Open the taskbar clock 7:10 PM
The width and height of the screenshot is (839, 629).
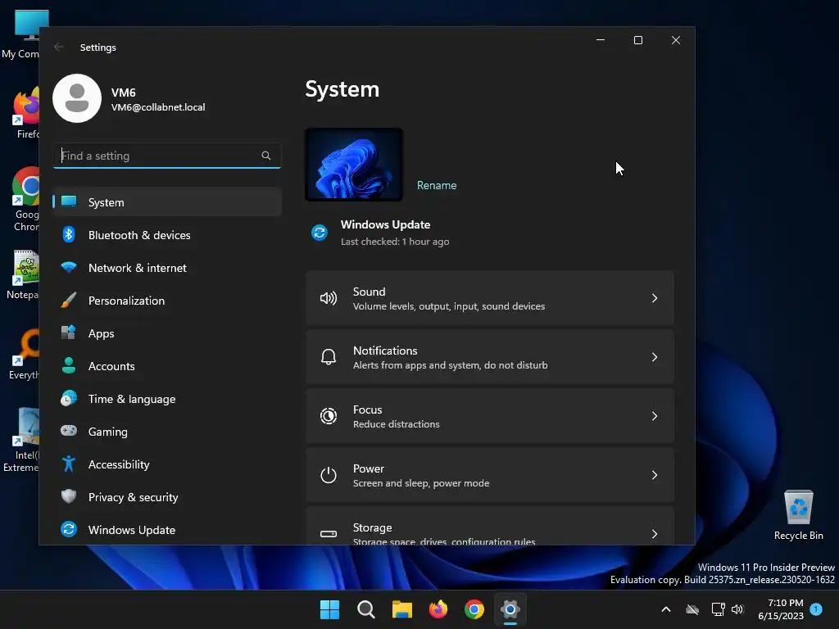click(x=781, y=609)
